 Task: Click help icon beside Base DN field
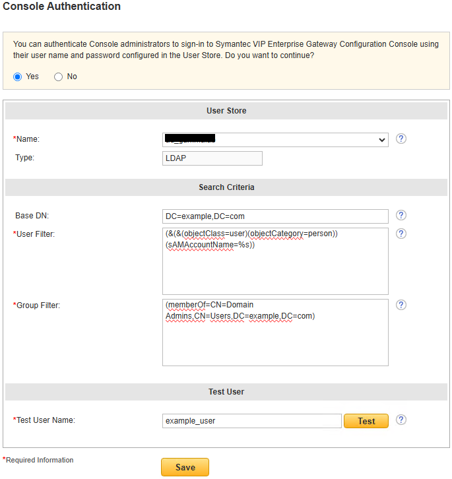401,216
